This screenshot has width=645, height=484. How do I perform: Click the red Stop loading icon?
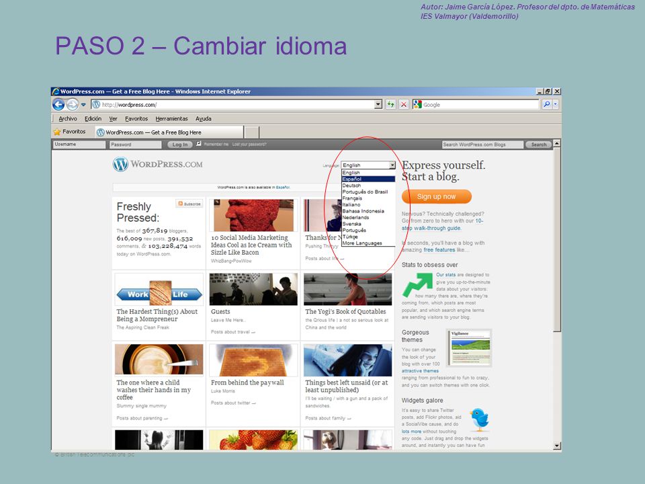point(404,105)
